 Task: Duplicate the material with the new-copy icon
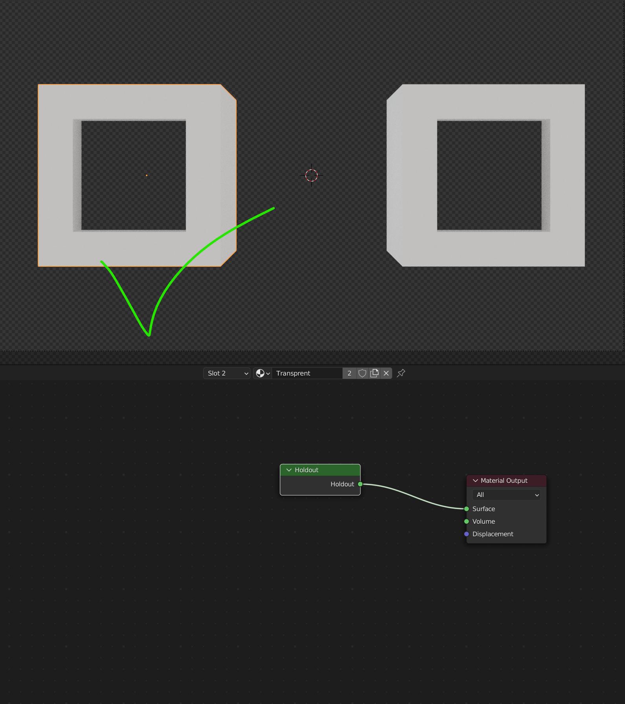375,373
